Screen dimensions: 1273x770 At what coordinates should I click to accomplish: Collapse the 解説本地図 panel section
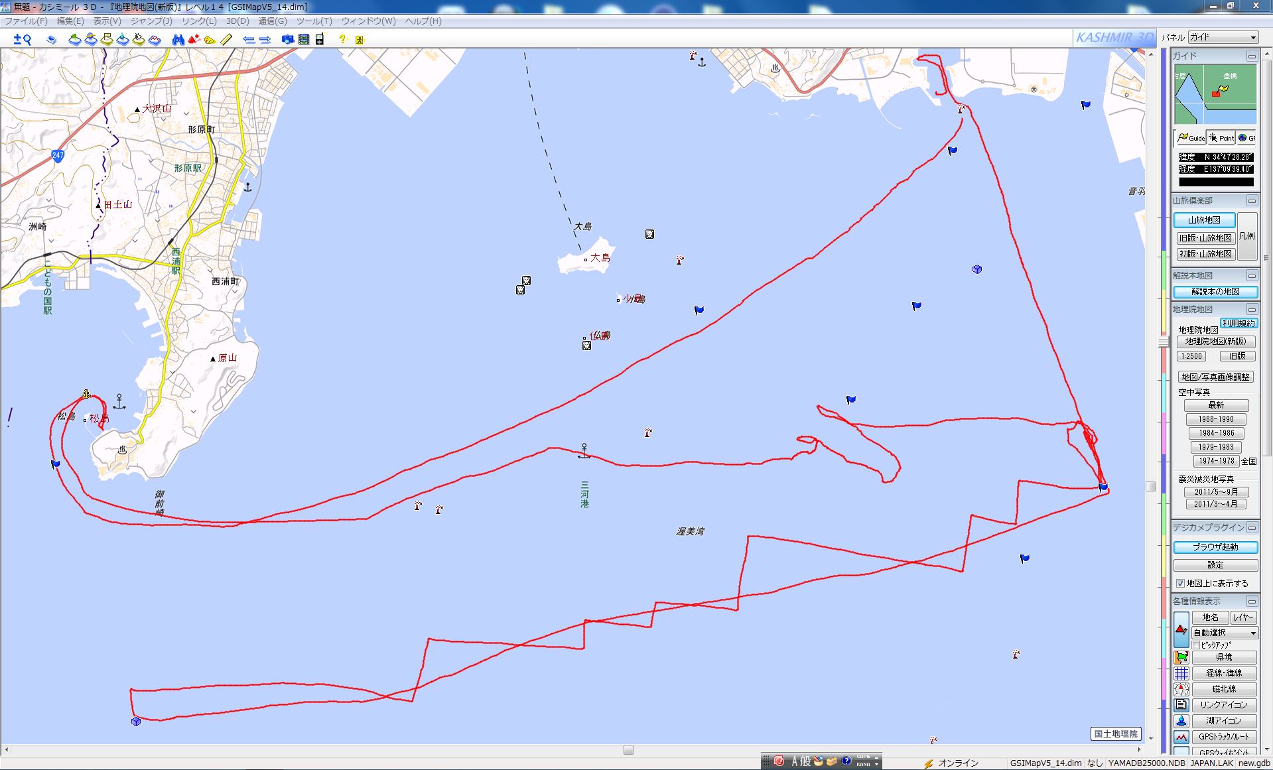tap(1252, 276)
